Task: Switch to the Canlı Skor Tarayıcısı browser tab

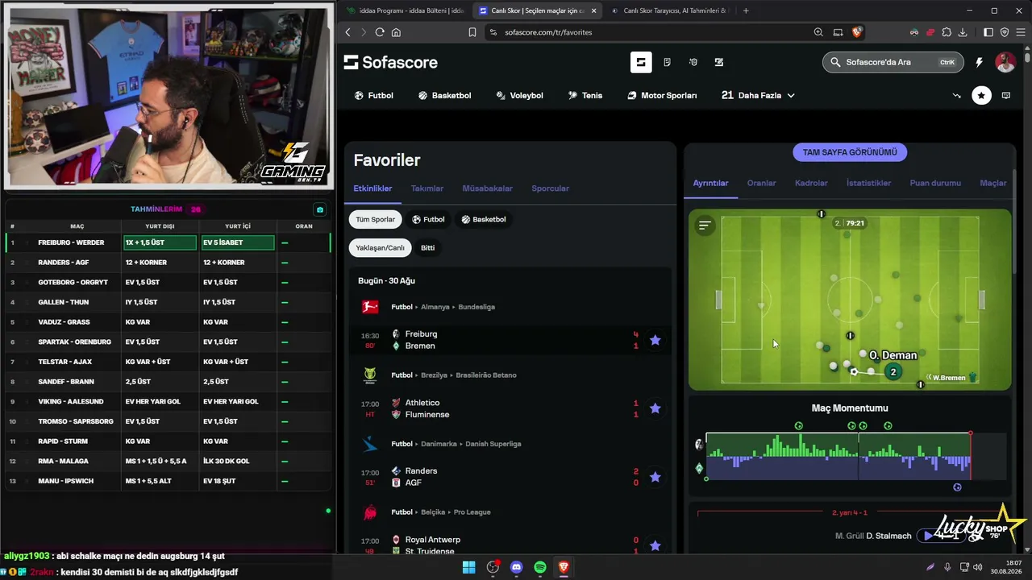Action: click(668, 10)
